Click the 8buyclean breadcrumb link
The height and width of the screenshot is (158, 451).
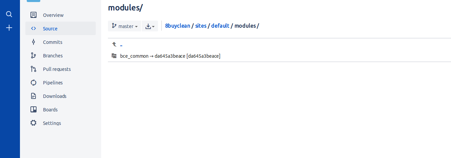click(178, 26)
